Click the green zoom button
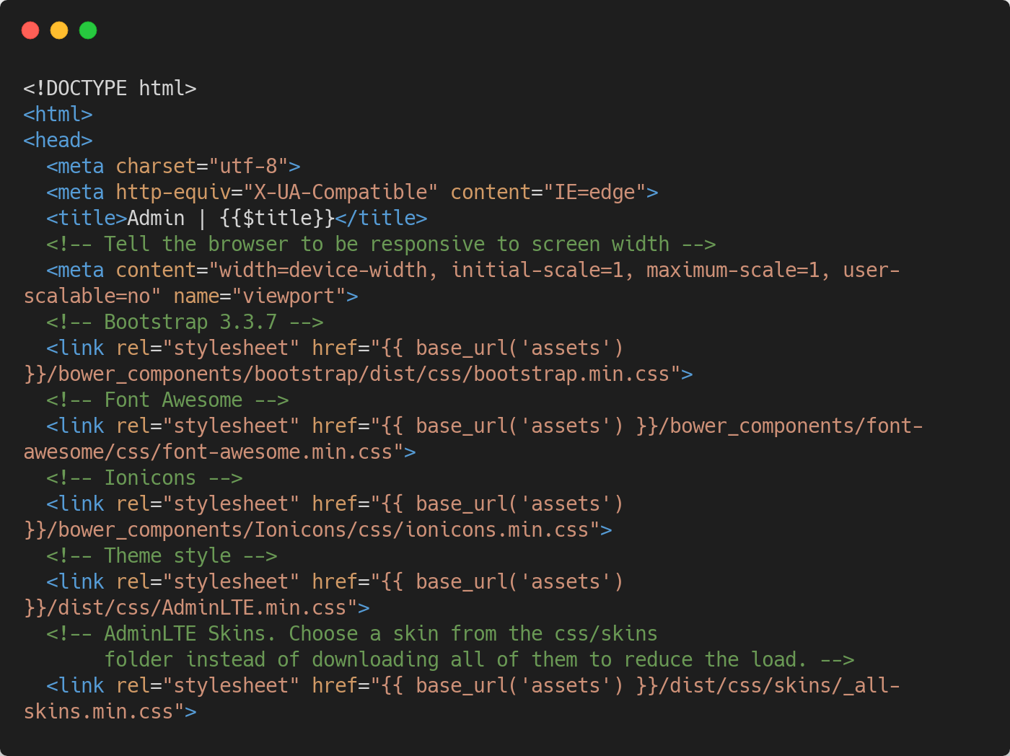This screenshot has height=756, width=1010. (x=87, y=30)
